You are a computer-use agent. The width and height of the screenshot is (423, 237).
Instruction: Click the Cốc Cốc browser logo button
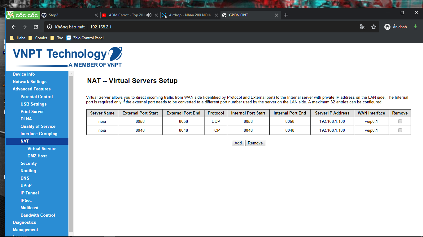click(23, 15)
